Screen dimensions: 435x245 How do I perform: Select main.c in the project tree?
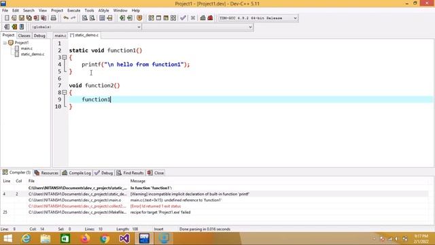pos(27,48)
